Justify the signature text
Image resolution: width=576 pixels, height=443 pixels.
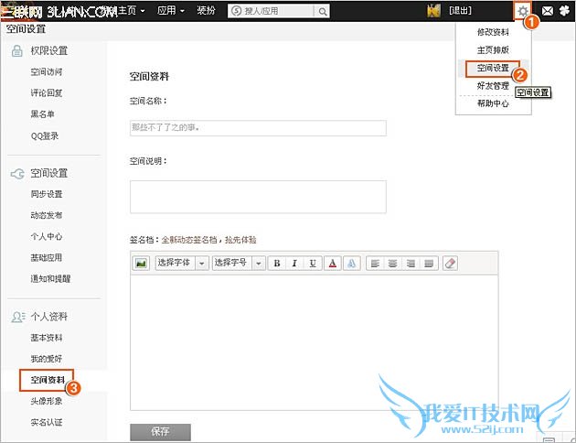[429, 264]
